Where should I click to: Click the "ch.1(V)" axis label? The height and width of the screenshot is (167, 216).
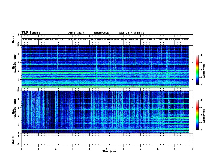point(13,39)
